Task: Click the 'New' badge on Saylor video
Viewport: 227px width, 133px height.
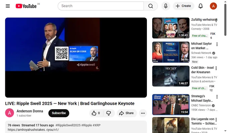Action: click(x=195, y=62)
